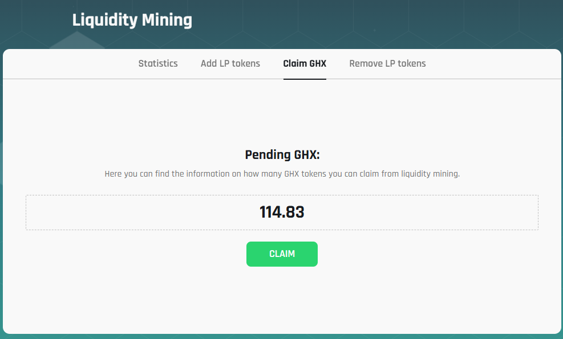Click the green CLAIM button
Image resolution: width=563 pixels, height=339 pixels.
pos(282,254)
